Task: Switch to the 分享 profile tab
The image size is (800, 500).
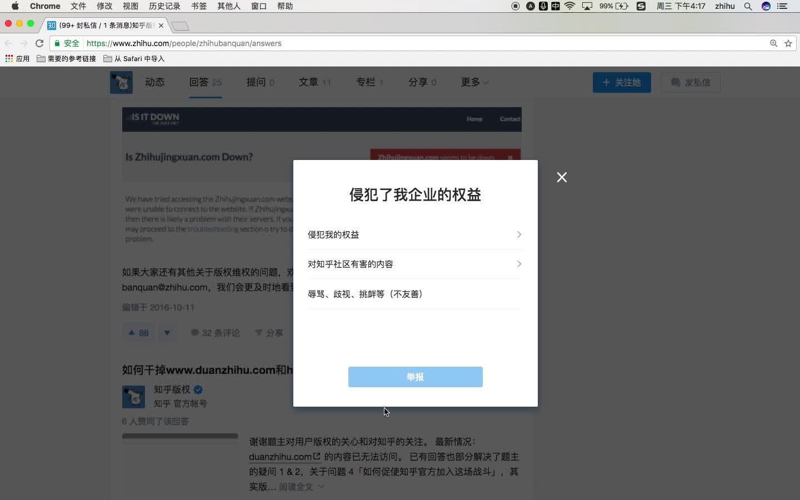Action: (x=422, y=82)
